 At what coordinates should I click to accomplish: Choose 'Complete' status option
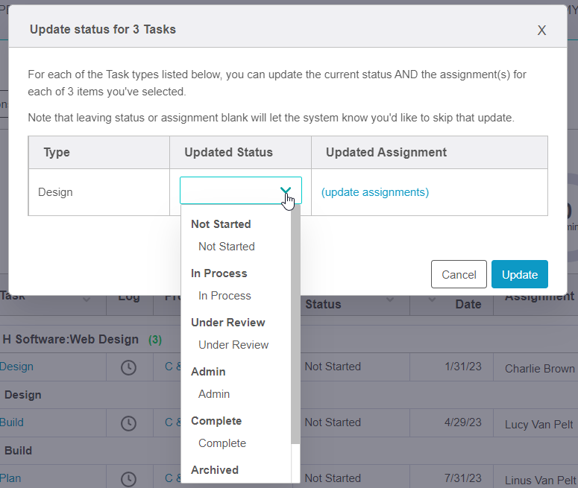pos(222,443)
